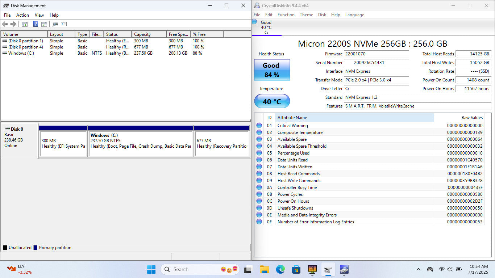Image resolution: width=495 pixels, height=278 pixels.
Task: Click the Good 84 % health status button
Action: (272, 70)
